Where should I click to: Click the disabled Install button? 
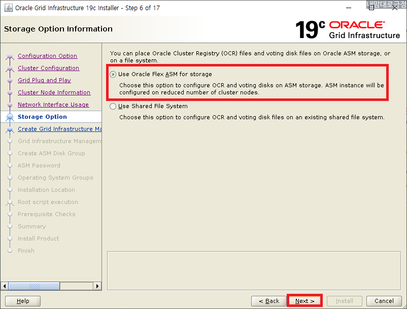click(345, 301)
